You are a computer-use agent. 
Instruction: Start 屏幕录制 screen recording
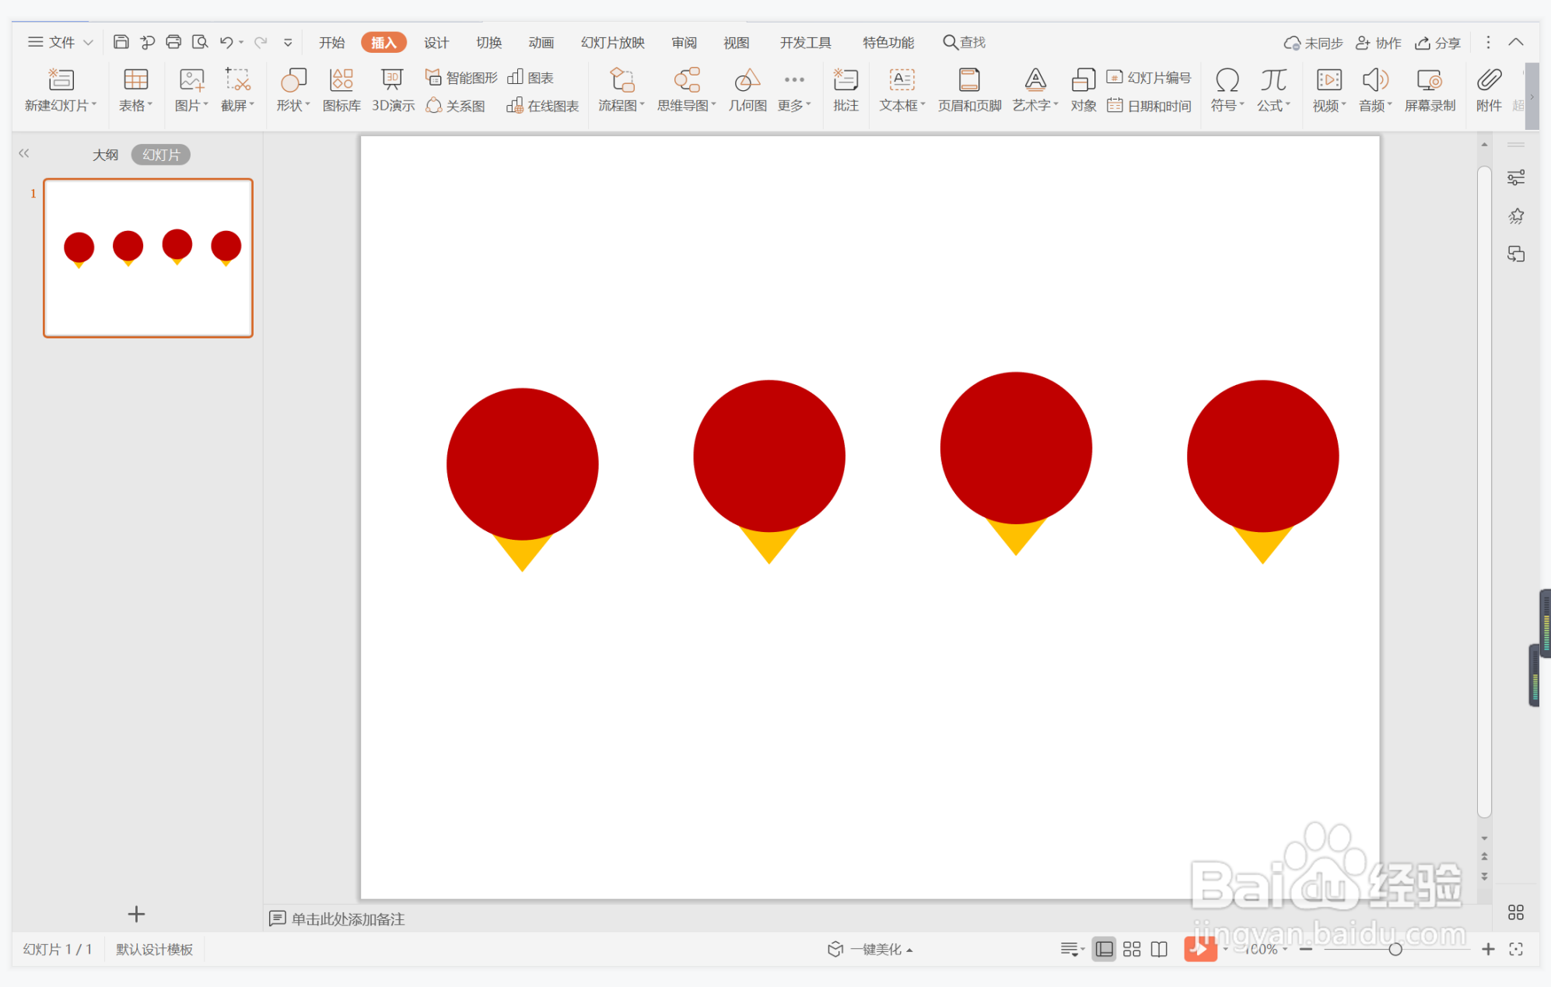point(1430,90)
